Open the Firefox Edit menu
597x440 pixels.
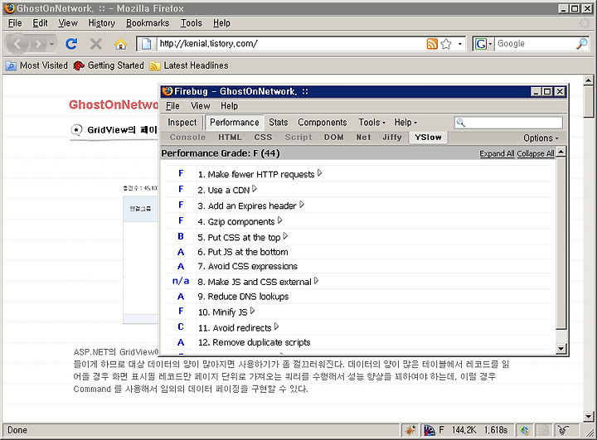40,23
